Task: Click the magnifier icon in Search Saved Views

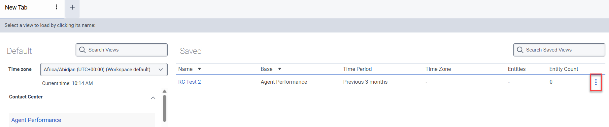Action: 520,50
